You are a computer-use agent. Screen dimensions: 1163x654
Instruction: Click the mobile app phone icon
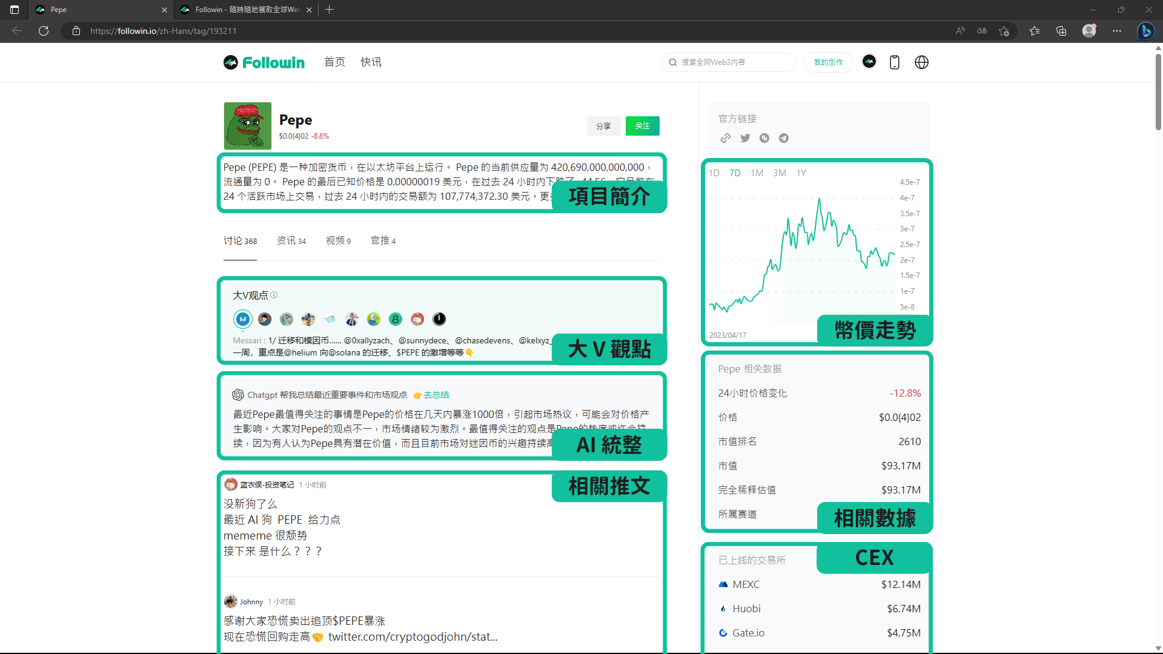coord(894,62)
